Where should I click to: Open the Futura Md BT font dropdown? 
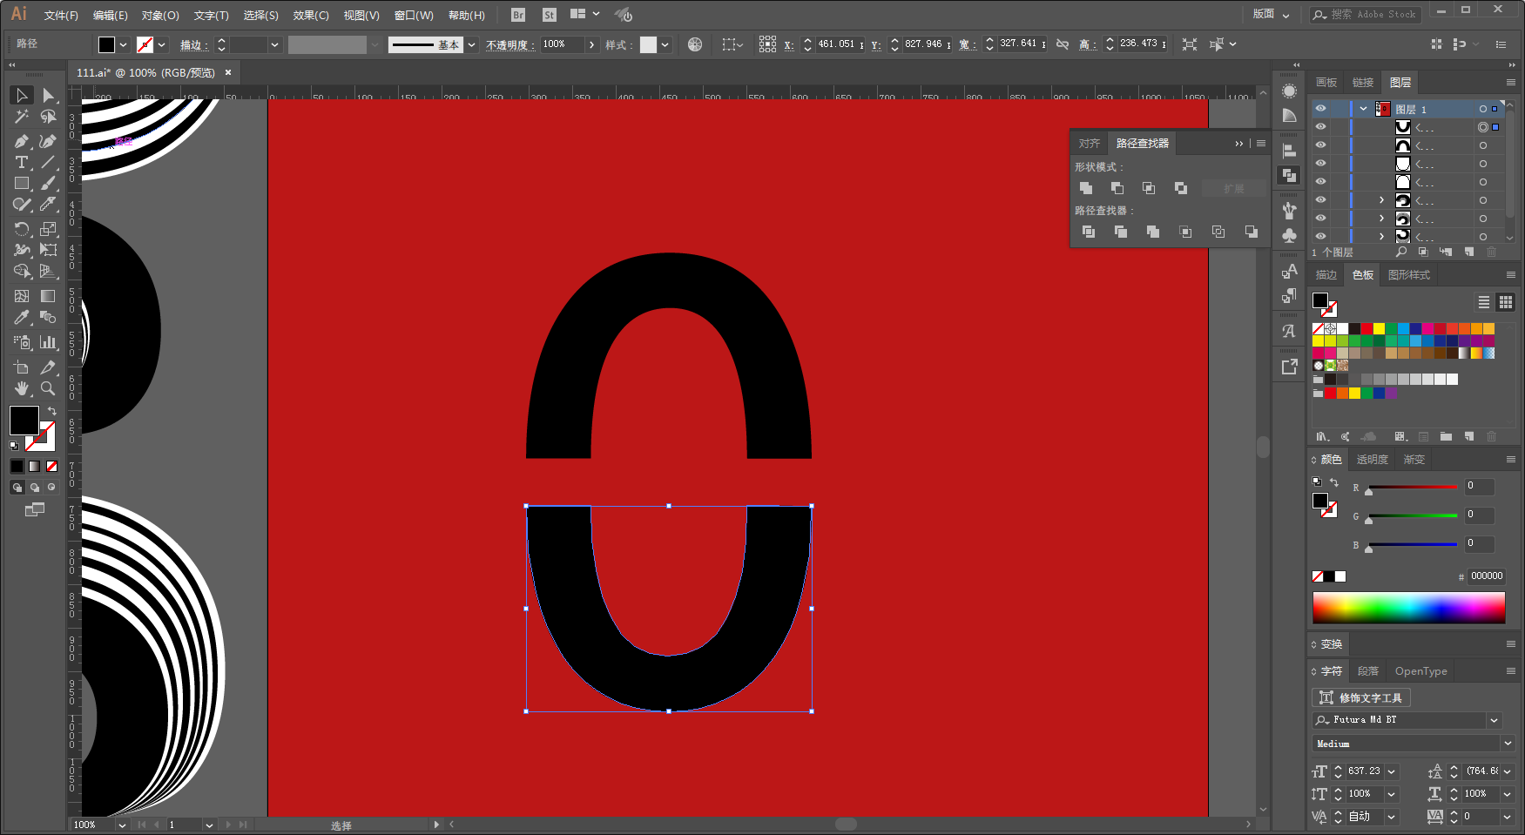click(1495, 720)
